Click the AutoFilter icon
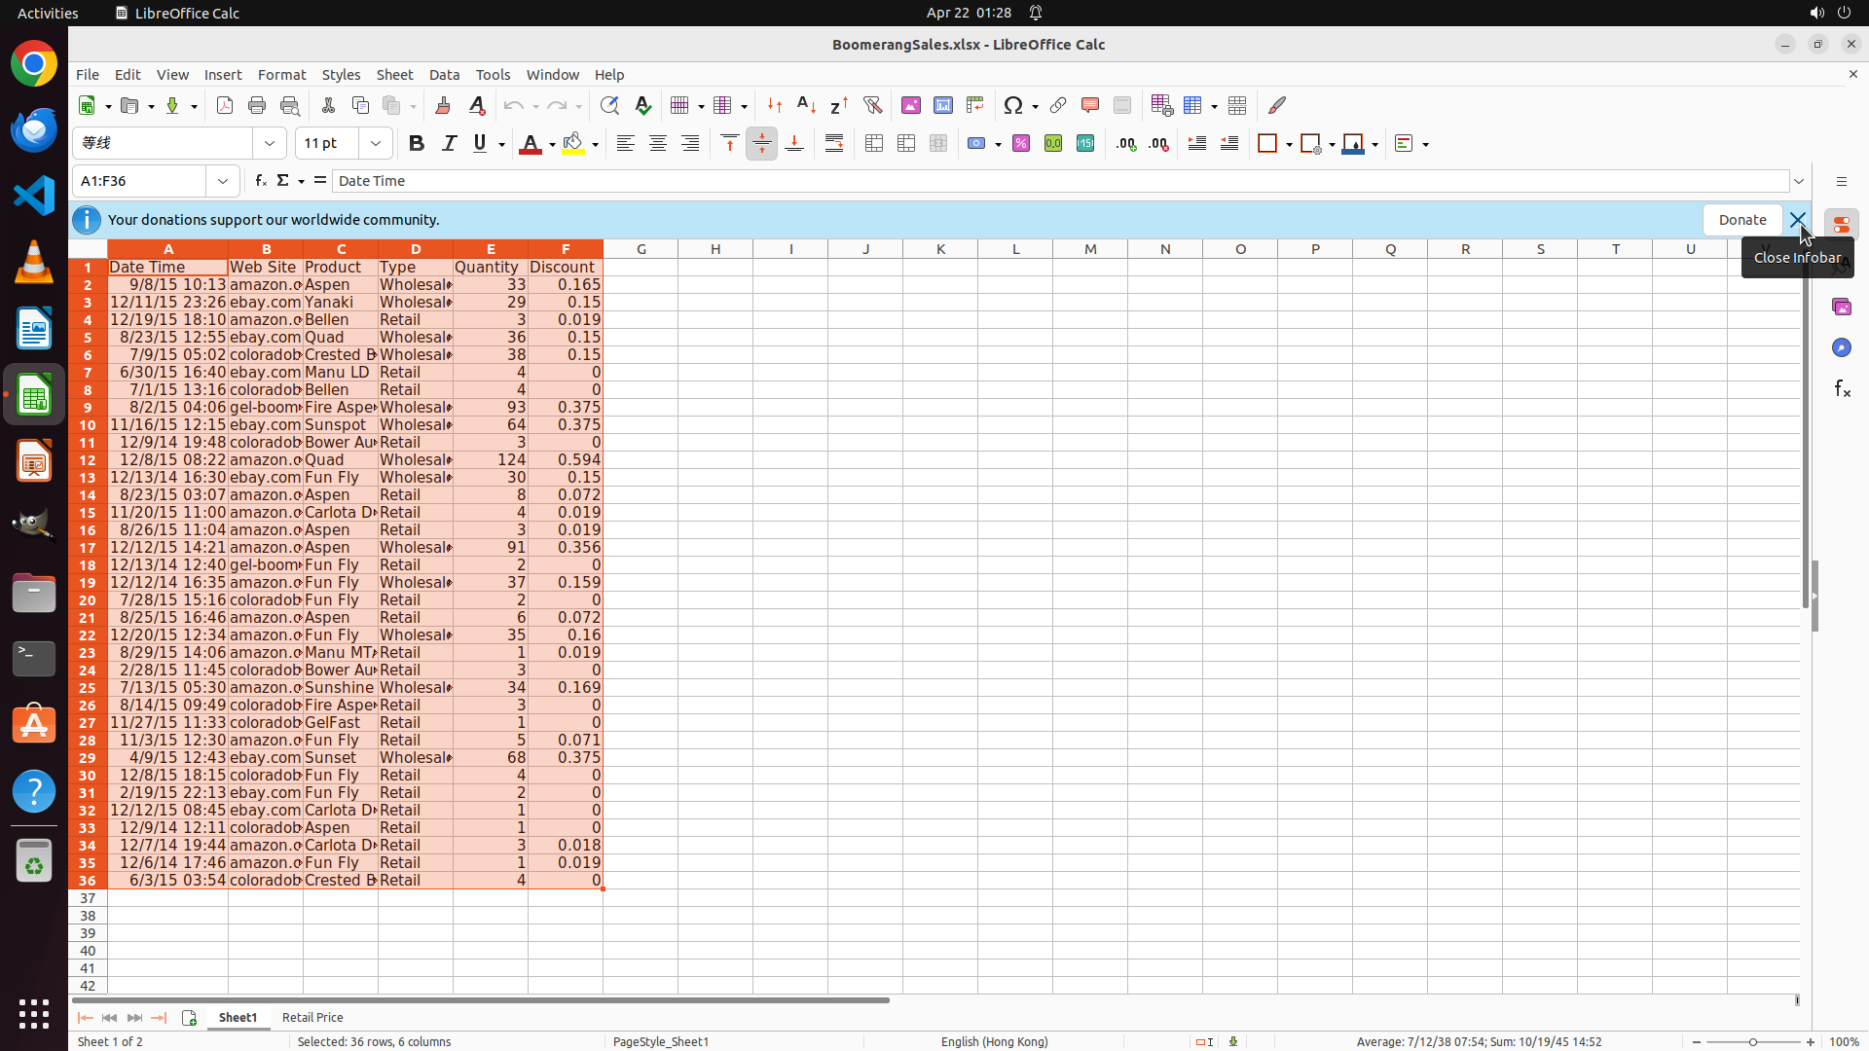 (x=872, y=106)
